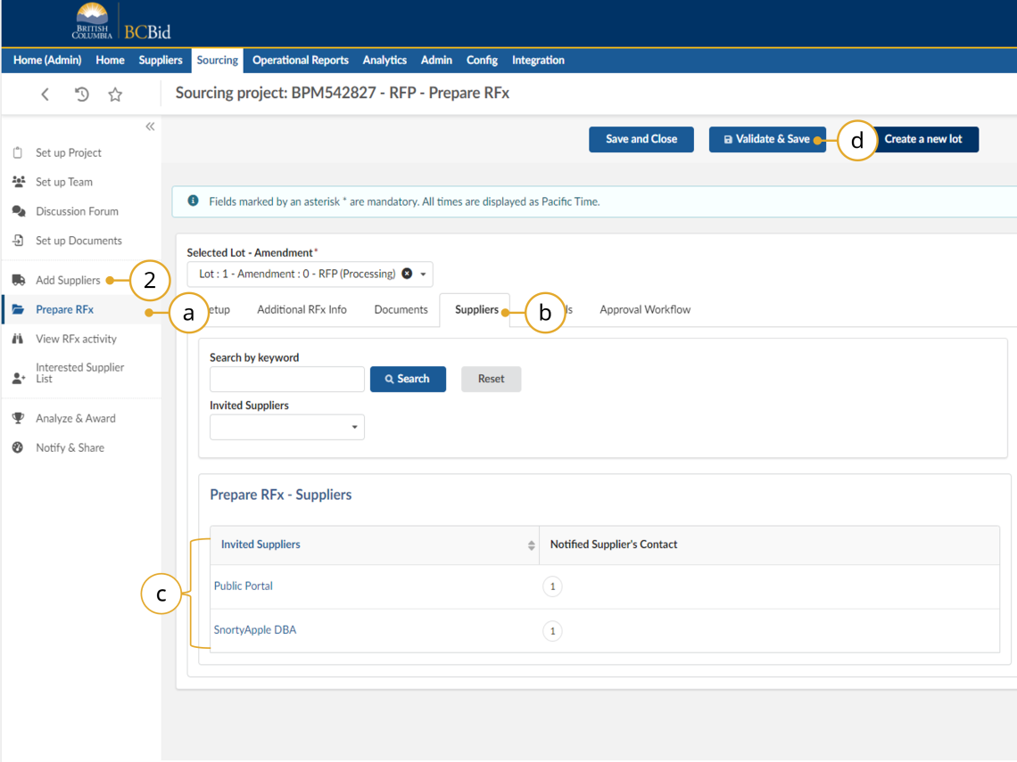Click the Set up Documents icon
Image resolution: width=1017 pixels, height=762 pixels.
click(17, 241)
